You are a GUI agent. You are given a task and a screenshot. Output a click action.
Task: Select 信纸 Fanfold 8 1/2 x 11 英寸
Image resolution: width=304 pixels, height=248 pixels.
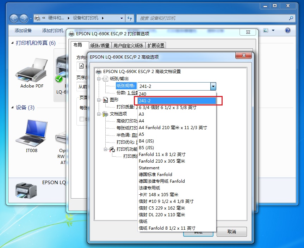pos(177,228)
